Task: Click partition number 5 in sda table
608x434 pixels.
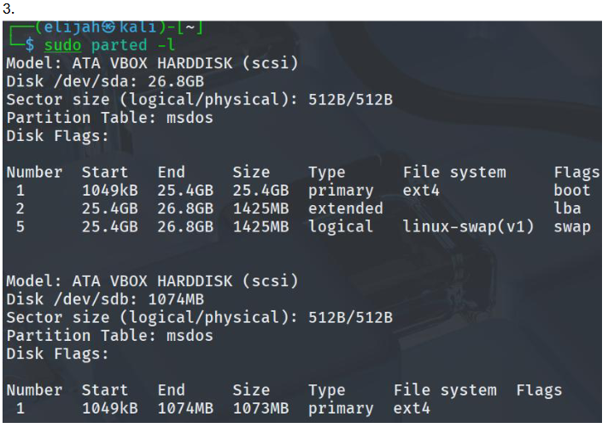Action: pos(20,226)
